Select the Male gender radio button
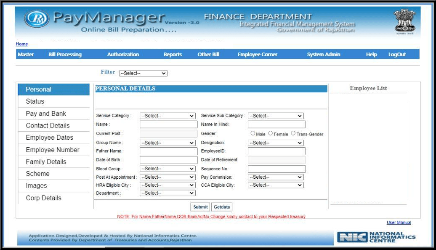Screen dimensions: 436x250 coord(253,133)
